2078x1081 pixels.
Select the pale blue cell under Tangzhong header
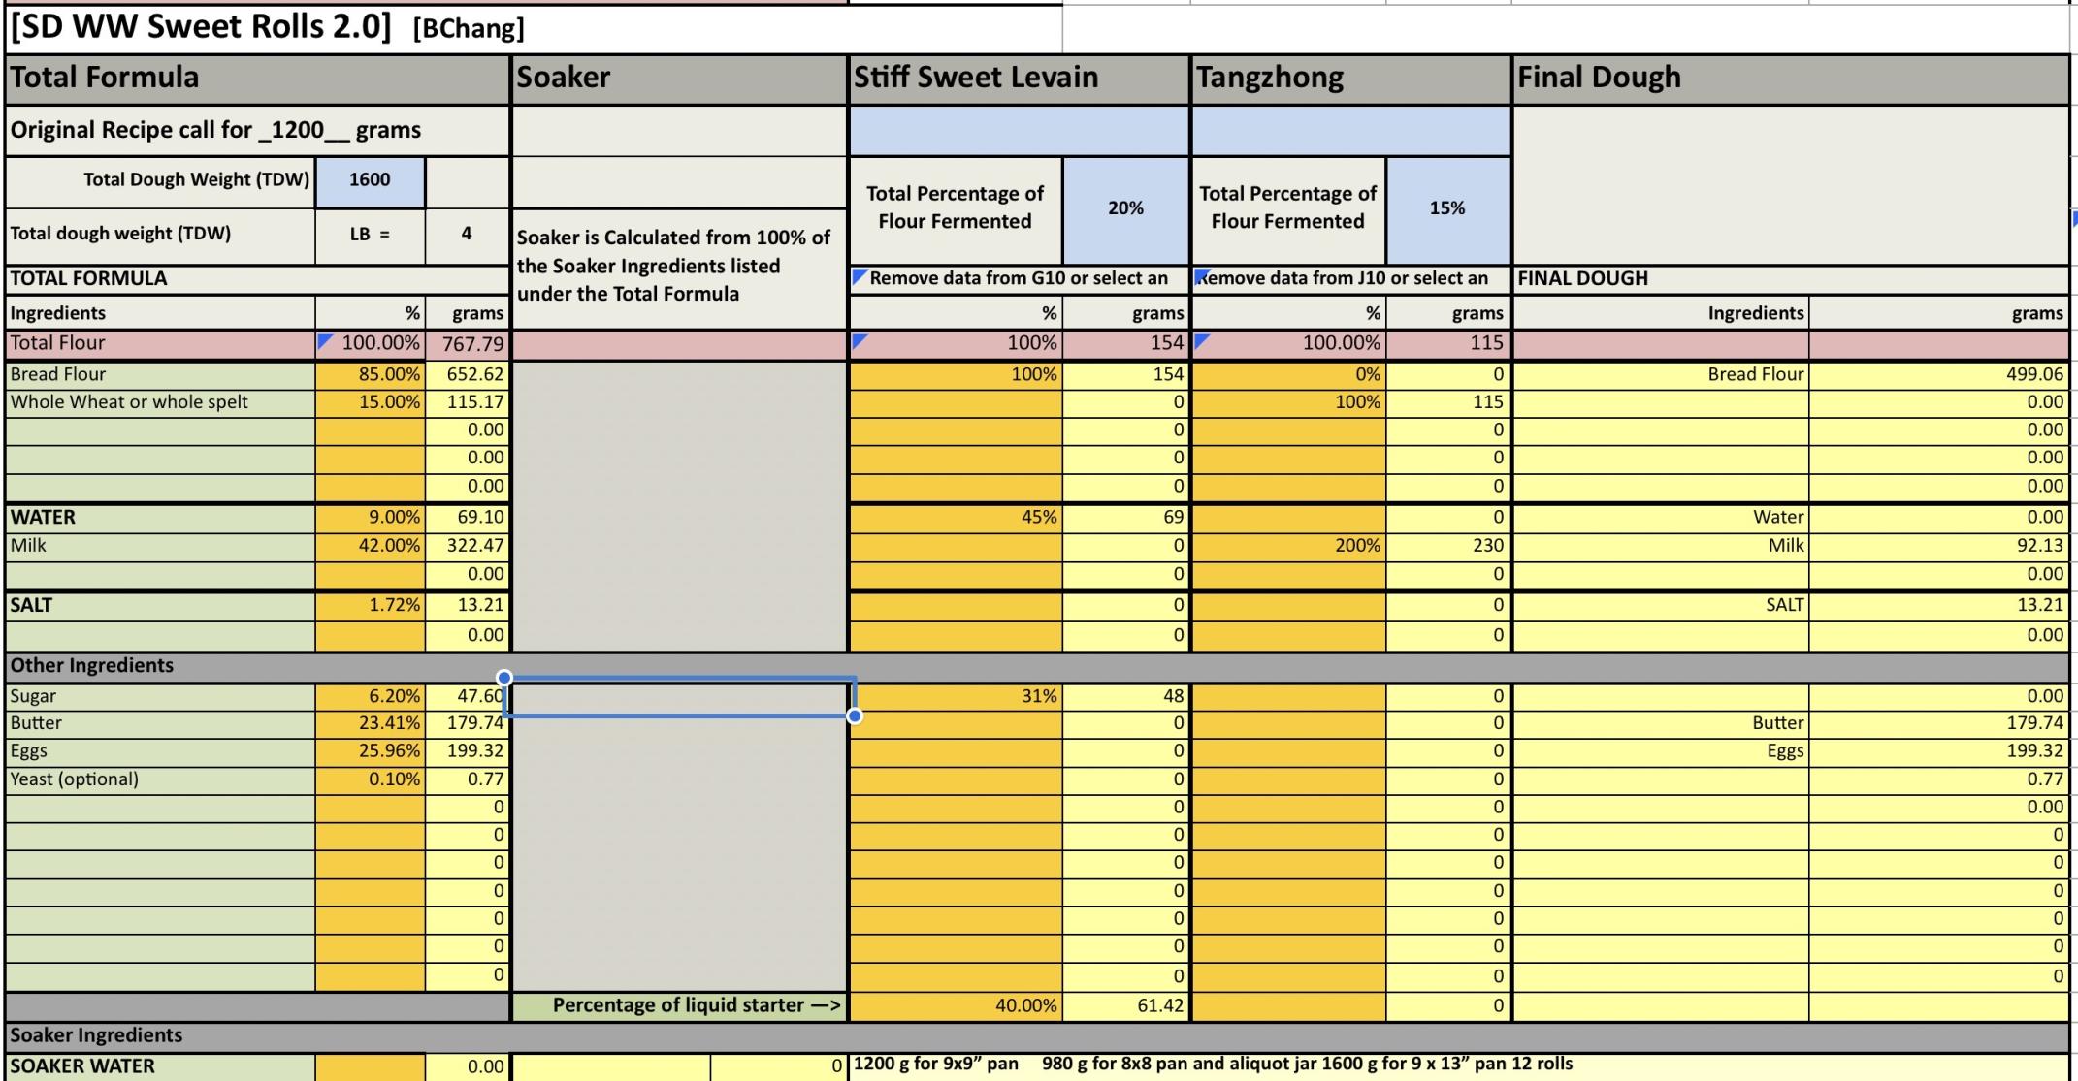pos(1349,131)
